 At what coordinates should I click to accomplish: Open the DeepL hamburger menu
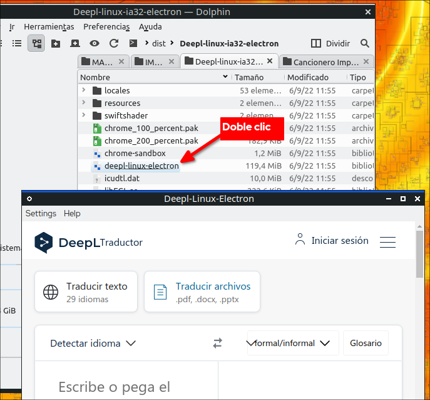387,242
